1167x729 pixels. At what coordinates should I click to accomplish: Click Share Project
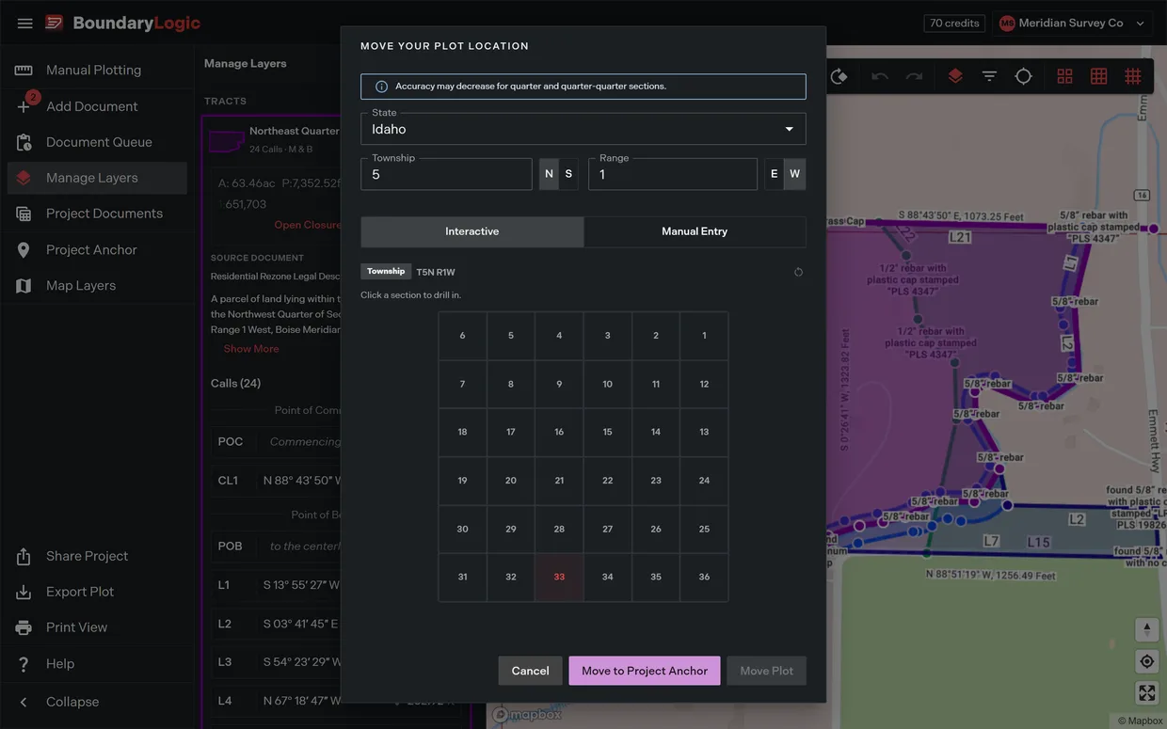[97, 556]
